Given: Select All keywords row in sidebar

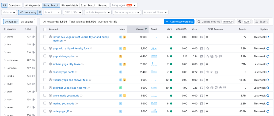Looking at the screenshot, I should click(18, 29).
